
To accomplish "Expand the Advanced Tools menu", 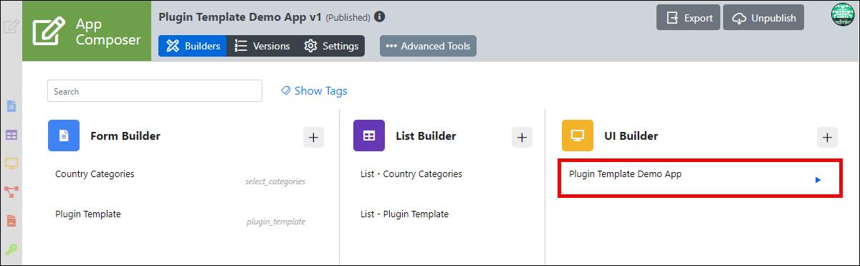I will pos(428,46).
